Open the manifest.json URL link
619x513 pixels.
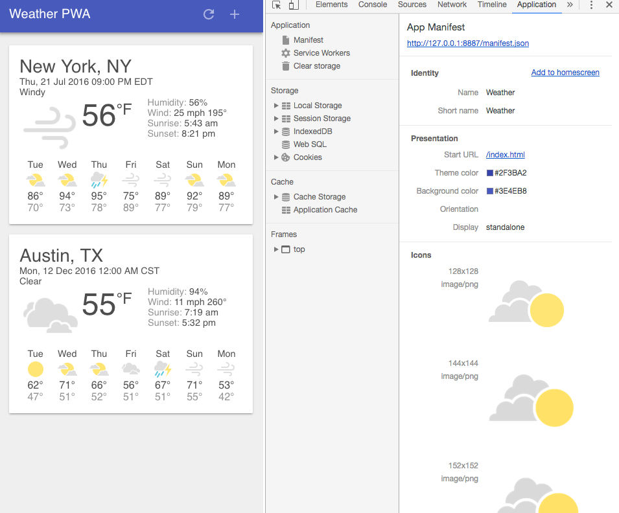[x=468, y=43]
